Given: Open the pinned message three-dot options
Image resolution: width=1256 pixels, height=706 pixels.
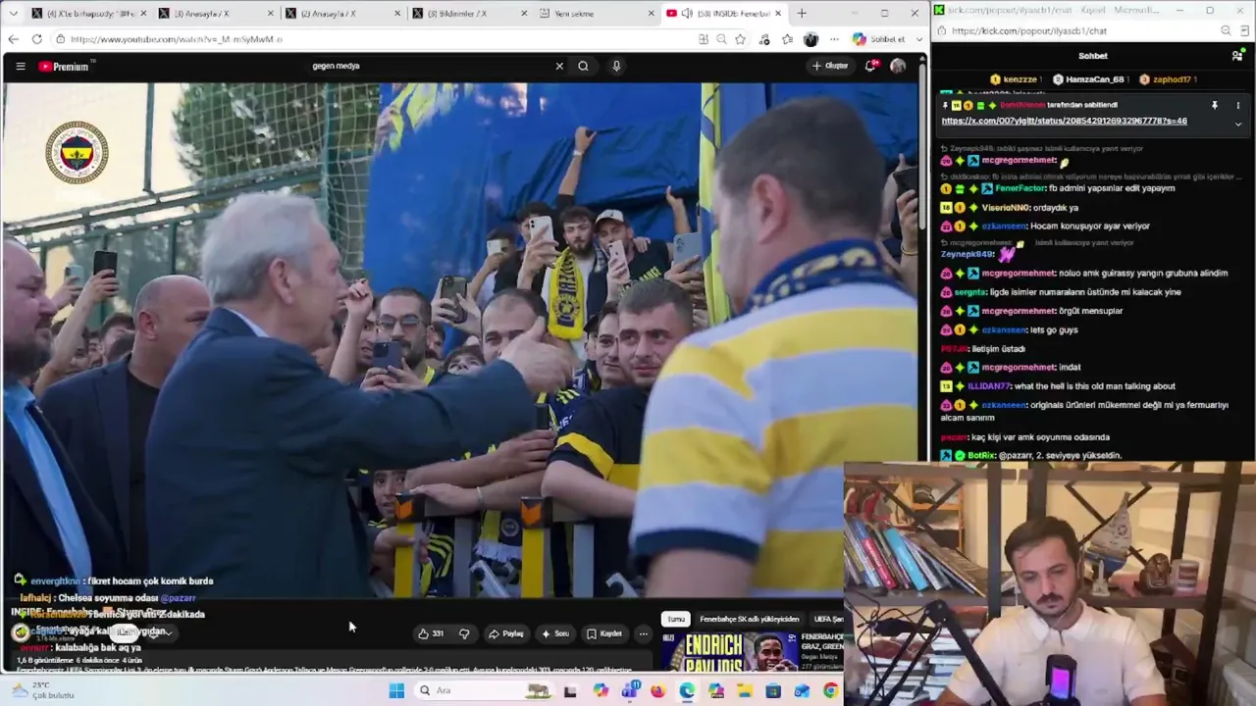Looking at the screenshot, I should [x=1237, y=105].
